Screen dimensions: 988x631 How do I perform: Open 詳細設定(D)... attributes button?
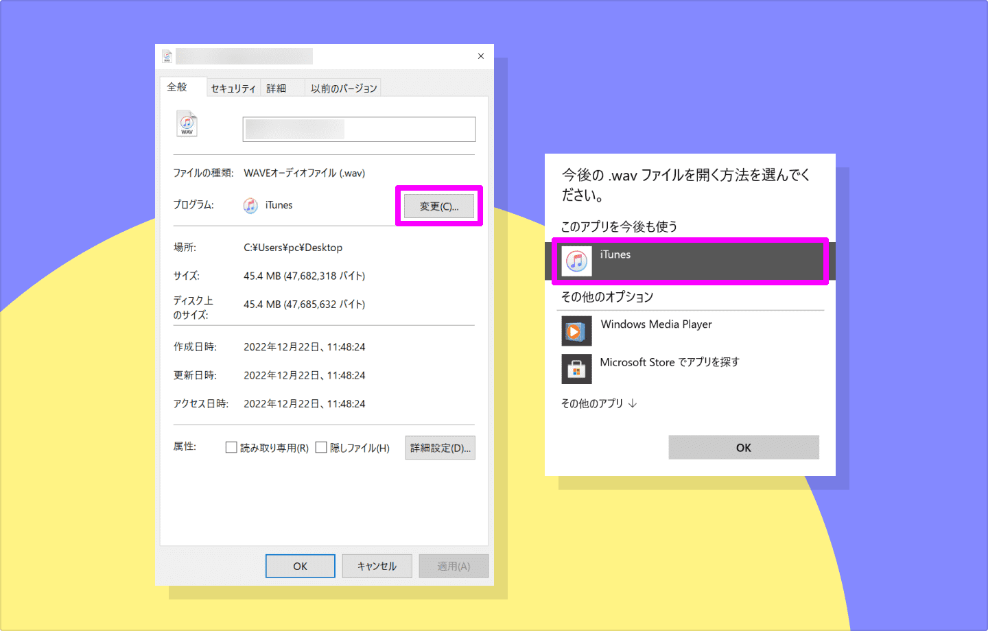[440, 448]
